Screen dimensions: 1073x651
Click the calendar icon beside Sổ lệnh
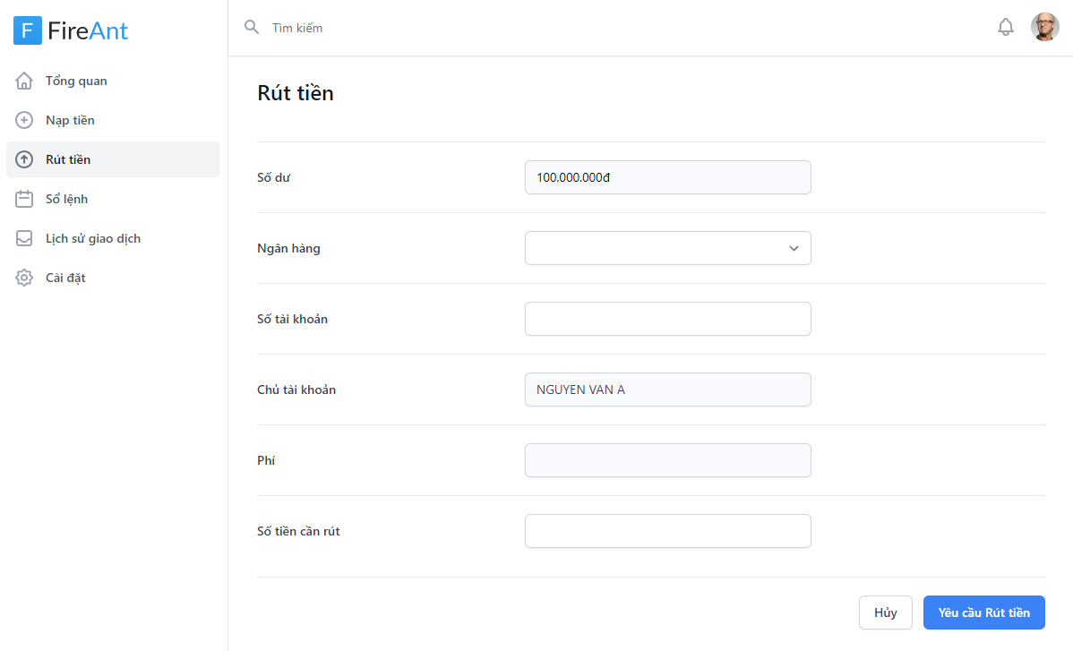tap(25, 199)
